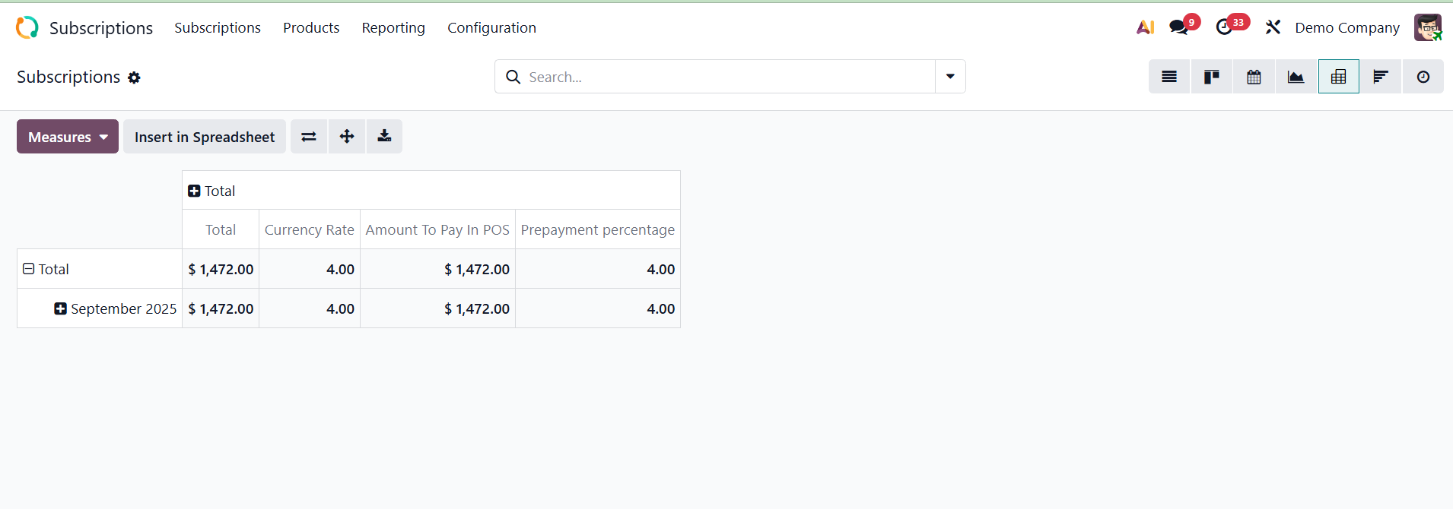Switch to the kanban view icon
This screenshot has width=1453, height=509.
point(1212,77)
